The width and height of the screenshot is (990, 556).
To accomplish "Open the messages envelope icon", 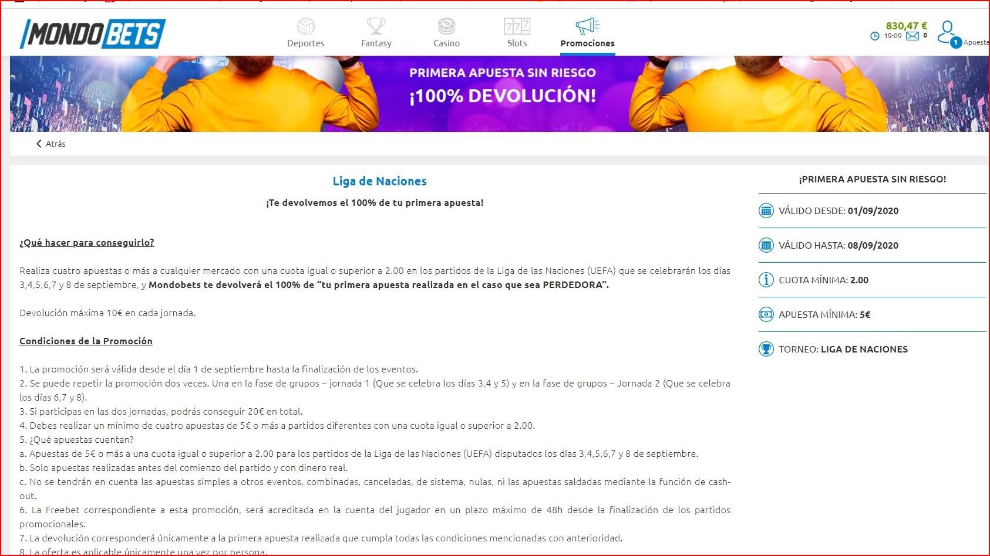I will [912, 36].
